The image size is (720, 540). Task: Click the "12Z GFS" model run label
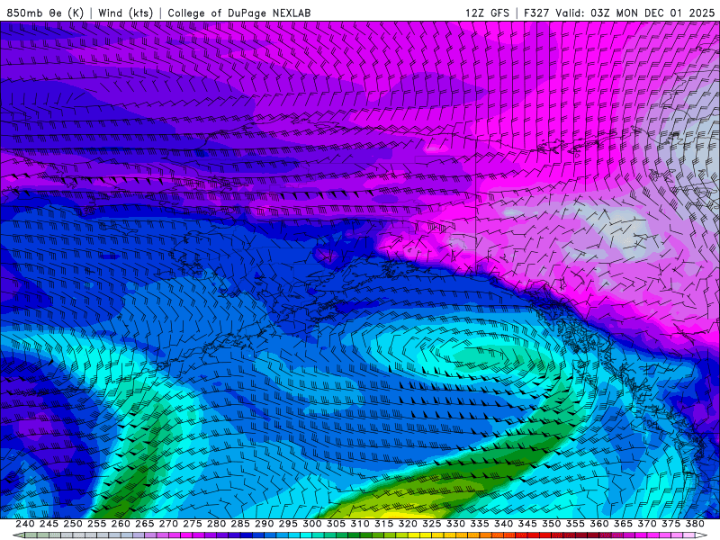[x=487, y=13]
